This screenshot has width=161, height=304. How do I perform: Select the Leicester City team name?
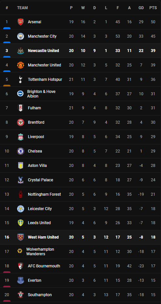(x=40, y=209)
